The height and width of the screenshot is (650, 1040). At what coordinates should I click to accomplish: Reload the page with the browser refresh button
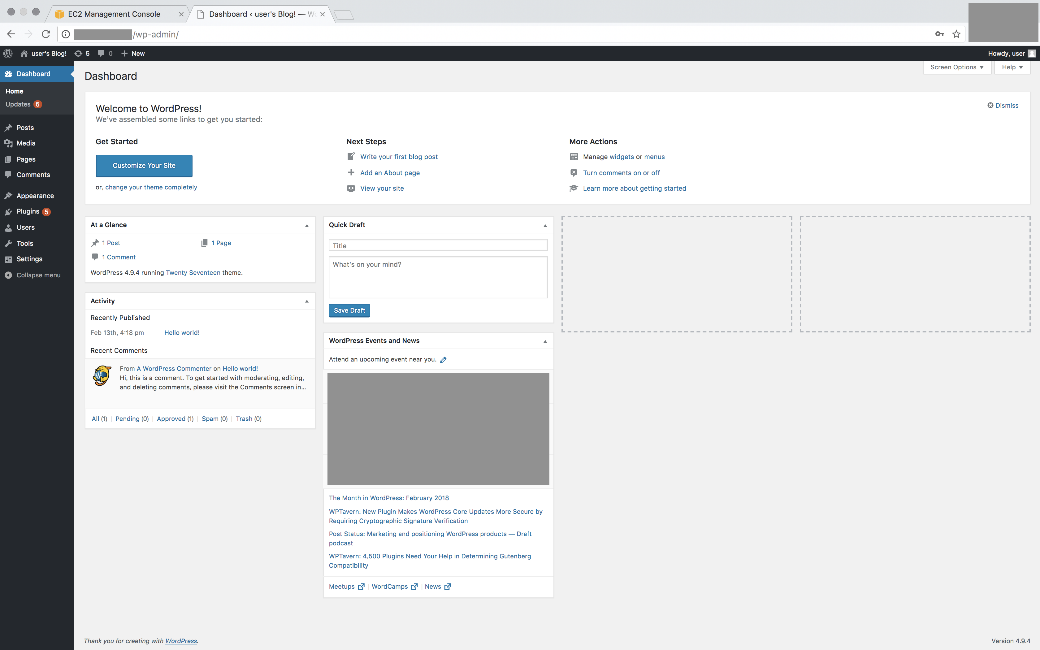[46, 34]
